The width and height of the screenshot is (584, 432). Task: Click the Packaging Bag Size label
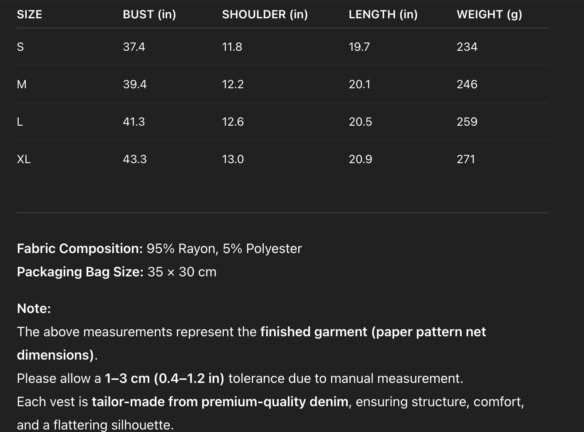pos(80,272)
